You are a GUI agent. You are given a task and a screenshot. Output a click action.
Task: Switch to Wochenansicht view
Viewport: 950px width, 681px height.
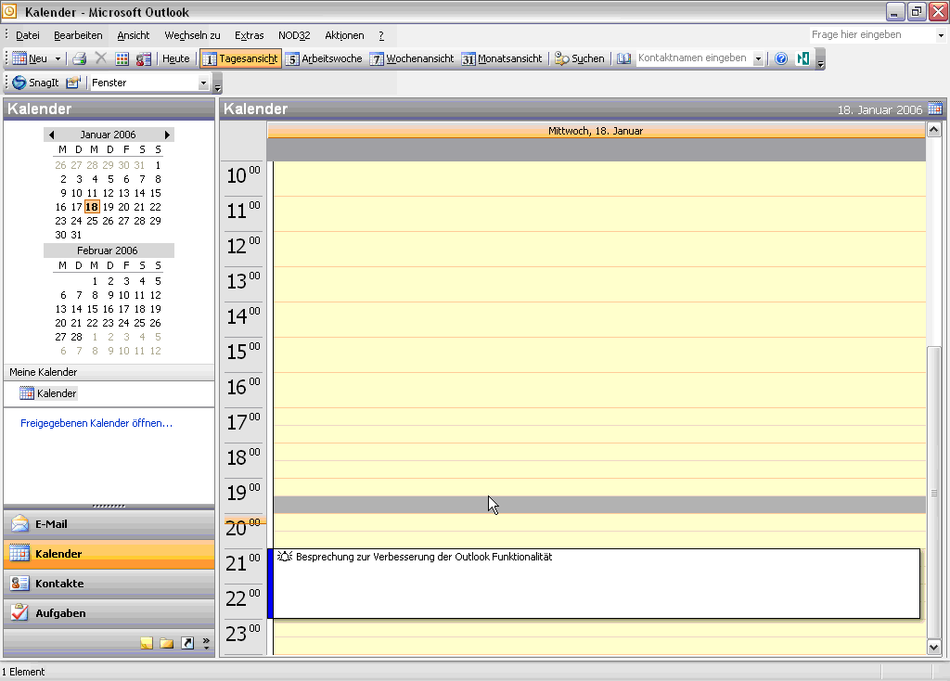tap(412, 58)
